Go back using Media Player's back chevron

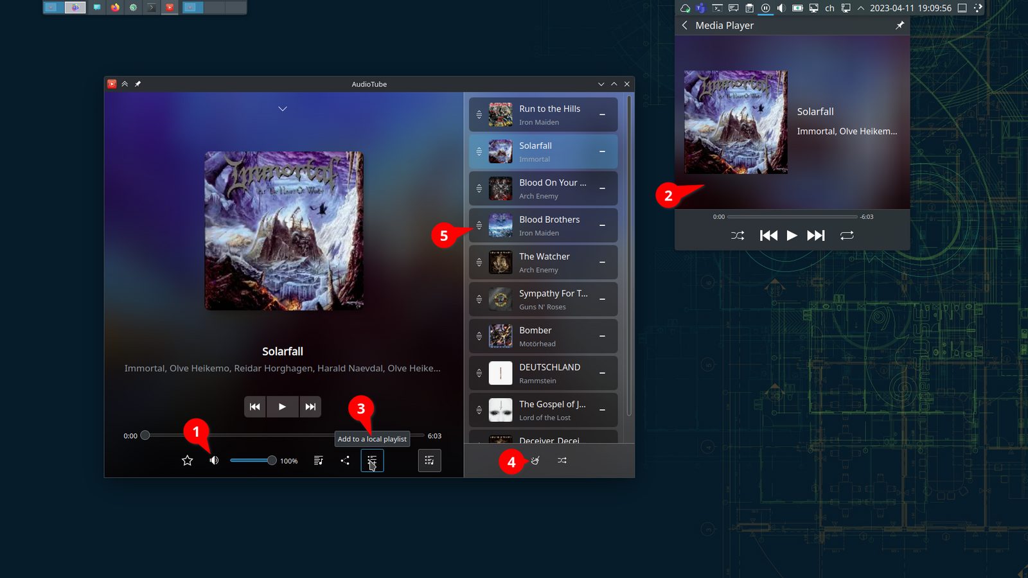(x=685, y=26)
